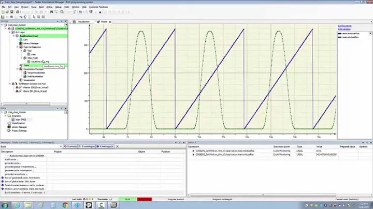
Task: Open the Customer Feedback menu
Action: 98,7
